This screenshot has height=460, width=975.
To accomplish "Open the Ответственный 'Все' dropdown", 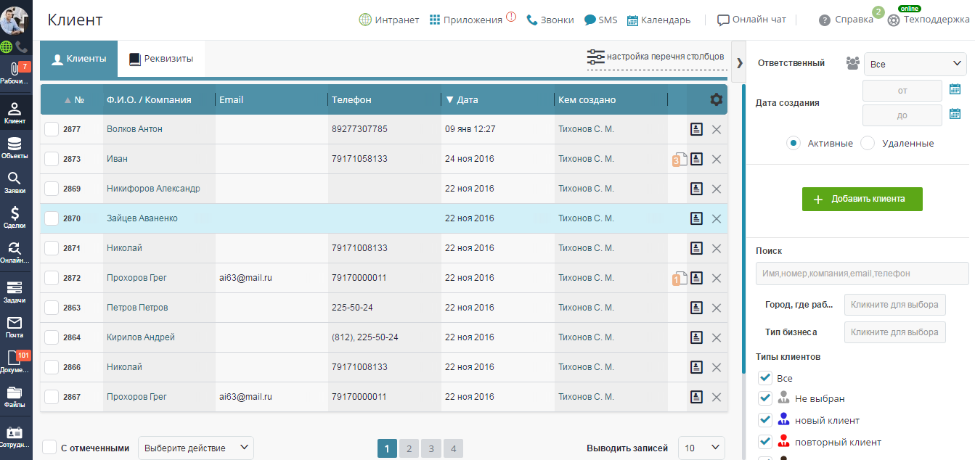I will 915,64.
